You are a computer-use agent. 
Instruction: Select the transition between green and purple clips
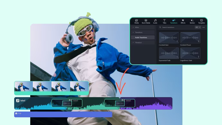(x=120, y=103)
